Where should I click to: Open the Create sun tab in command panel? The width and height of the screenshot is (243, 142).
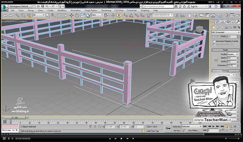(212, 22)
